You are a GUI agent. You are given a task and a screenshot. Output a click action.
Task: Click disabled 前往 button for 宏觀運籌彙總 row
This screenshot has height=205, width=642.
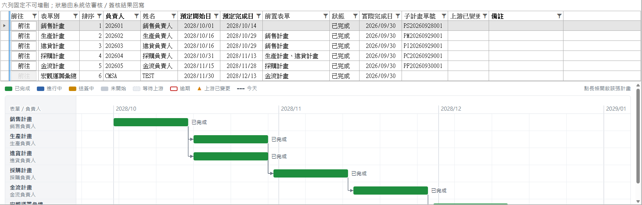click(24, 76)
